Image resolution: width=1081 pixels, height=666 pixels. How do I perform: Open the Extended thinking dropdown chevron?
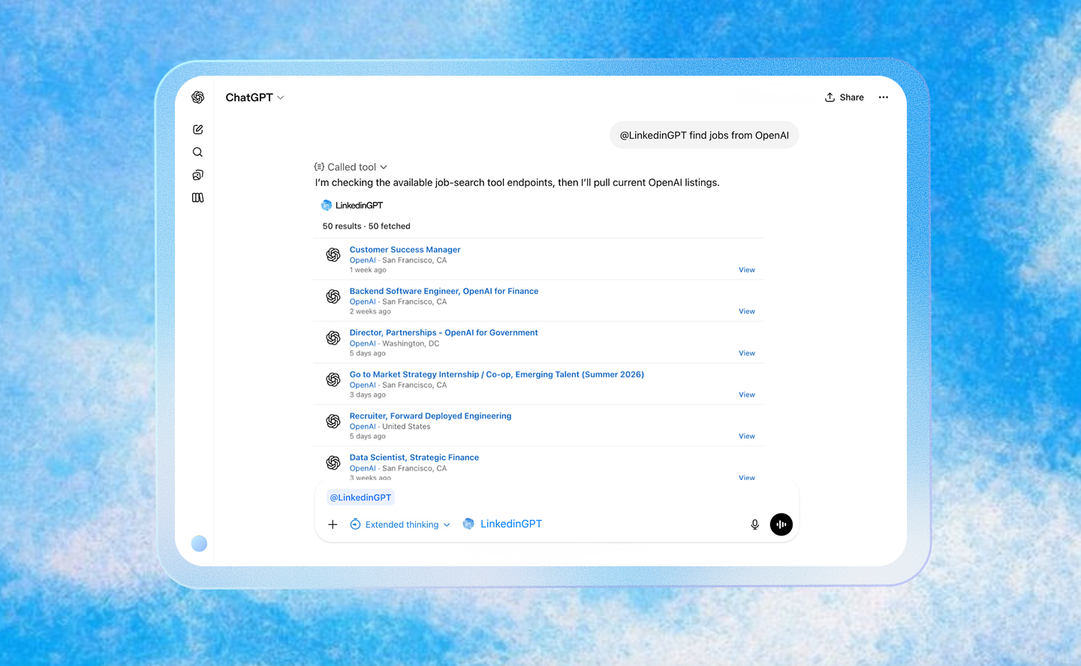point(447,524)
